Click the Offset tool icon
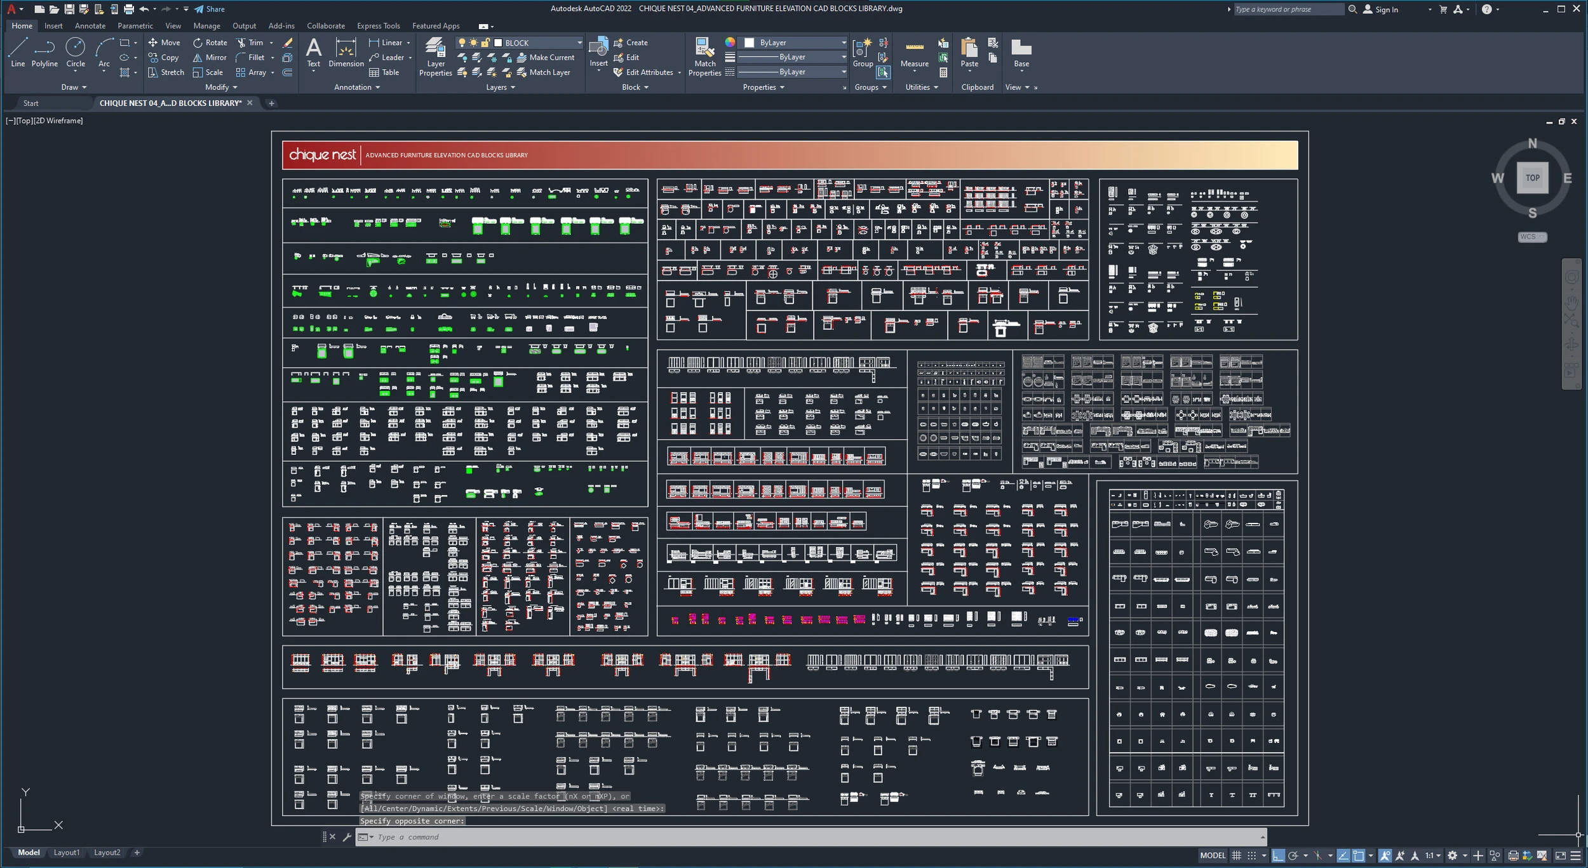The height and width of the screenshot is (868, 1588). pyautogui.click(x=288, y=72)
